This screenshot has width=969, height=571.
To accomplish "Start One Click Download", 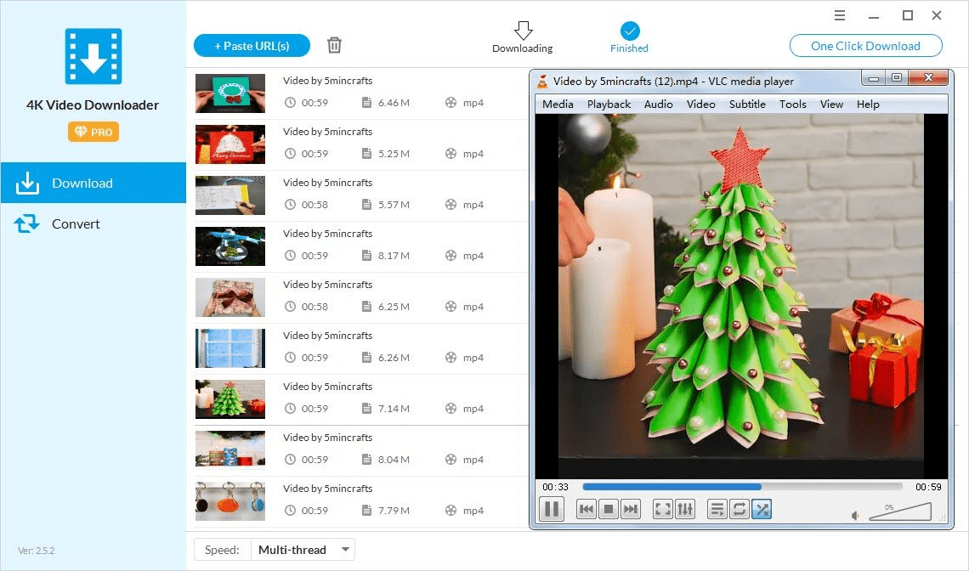I will [865, 45].
